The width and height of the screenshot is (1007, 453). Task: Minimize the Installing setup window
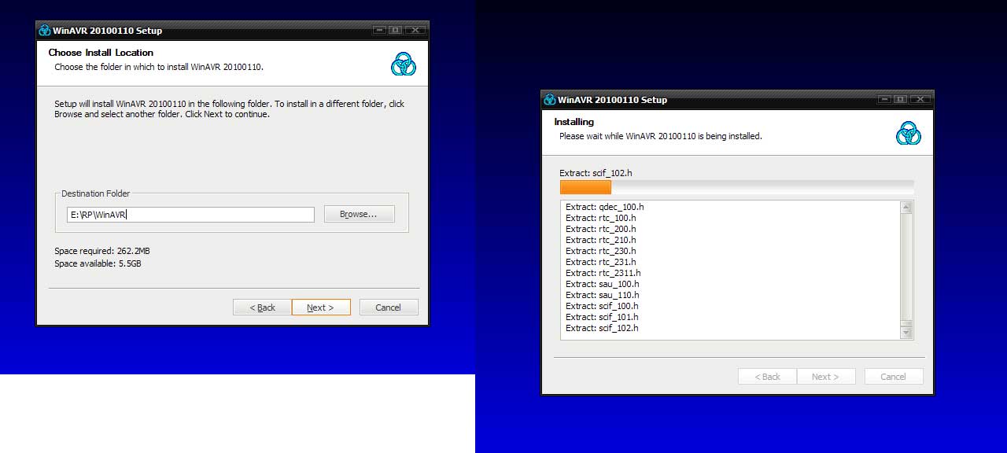[x=885, y=99]
